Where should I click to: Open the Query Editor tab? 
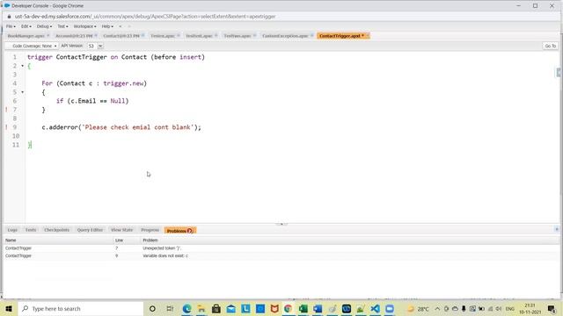(90, 230)
